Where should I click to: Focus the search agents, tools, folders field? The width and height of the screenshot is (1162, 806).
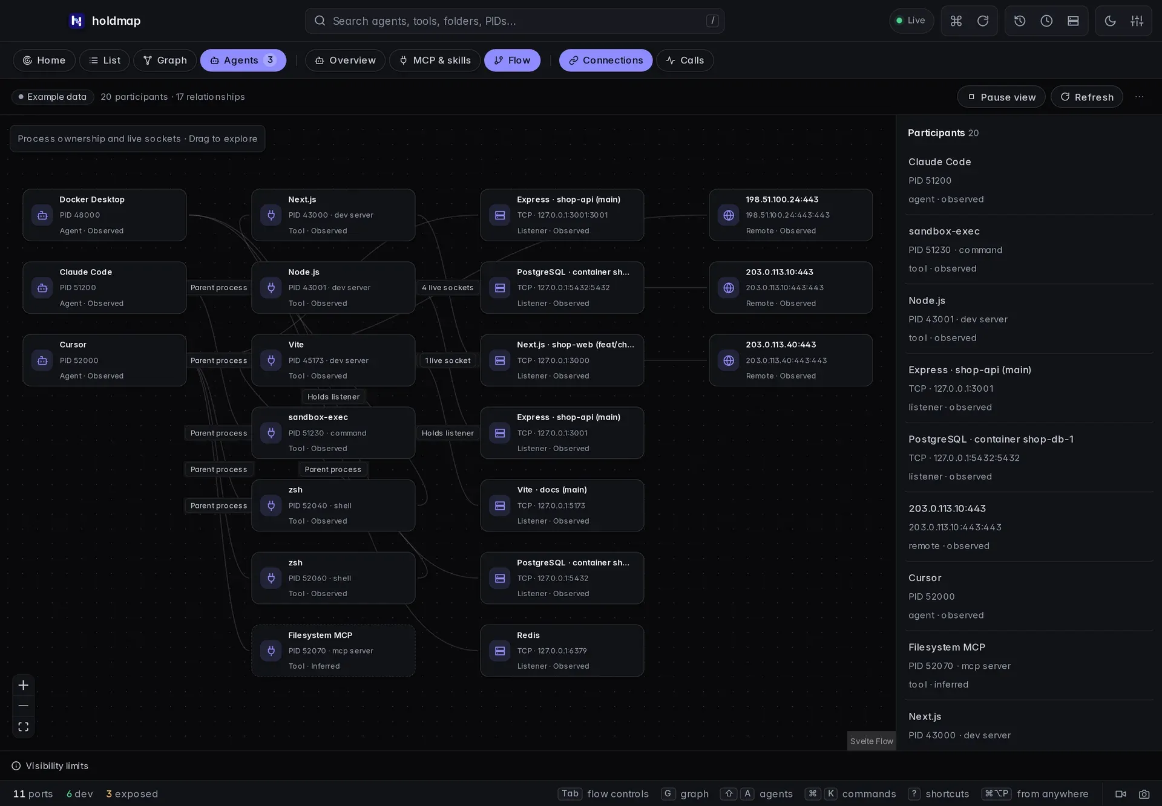514,21
